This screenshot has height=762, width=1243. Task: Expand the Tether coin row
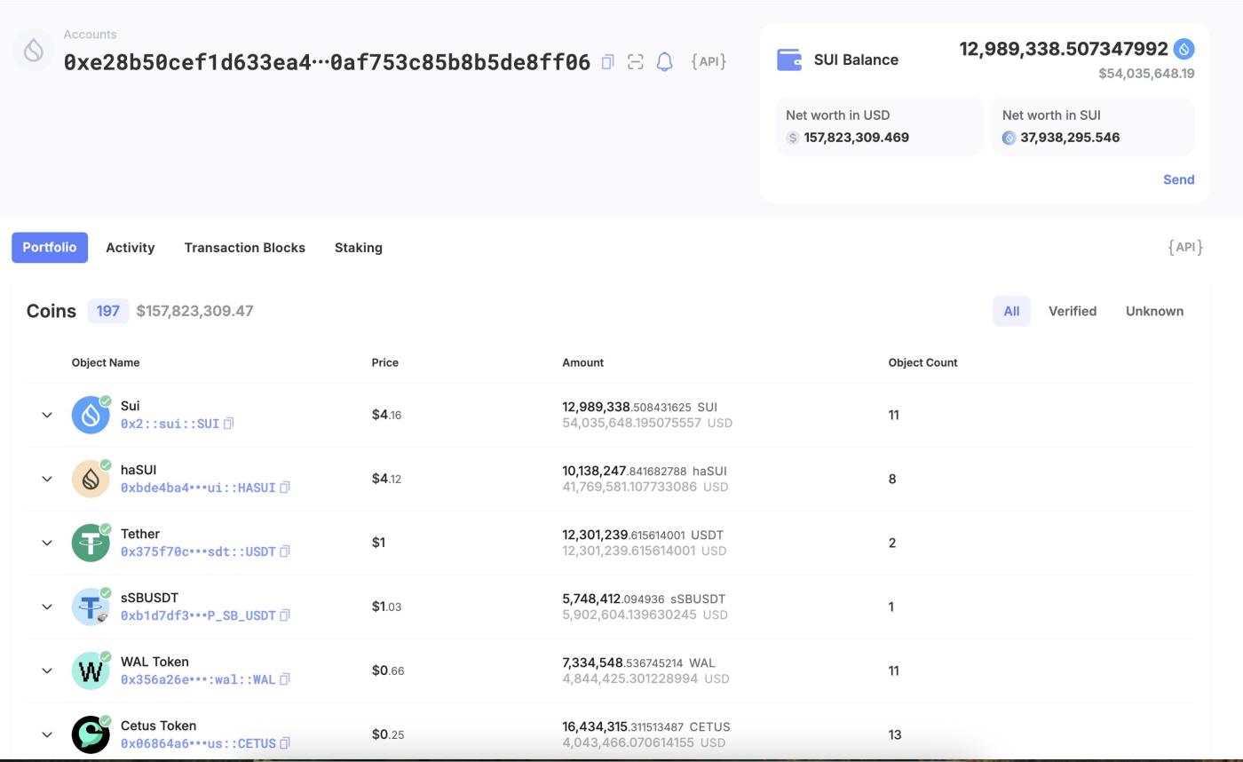point(47,543)
